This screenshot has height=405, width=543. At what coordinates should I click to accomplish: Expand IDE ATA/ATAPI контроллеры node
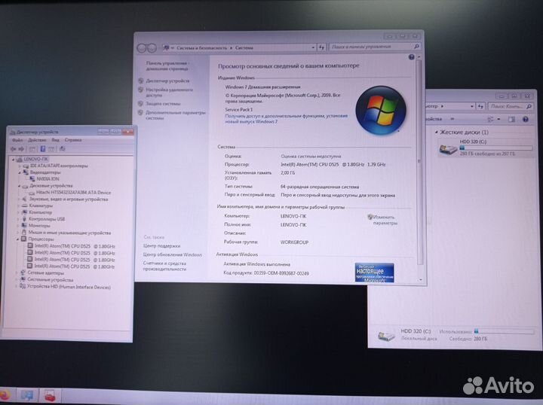[19, 166]
